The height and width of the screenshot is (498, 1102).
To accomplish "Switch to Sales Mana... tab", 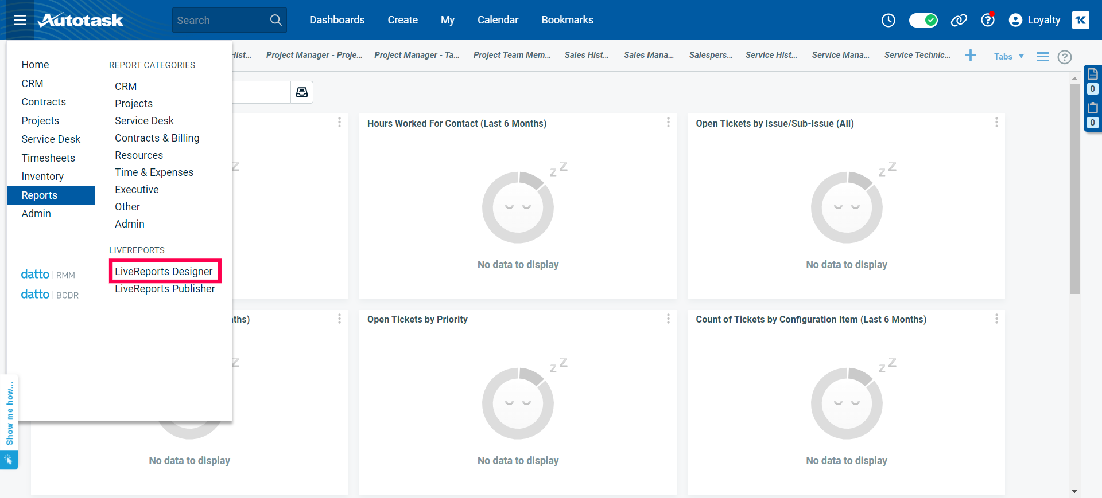I will [x=649, y=55].
